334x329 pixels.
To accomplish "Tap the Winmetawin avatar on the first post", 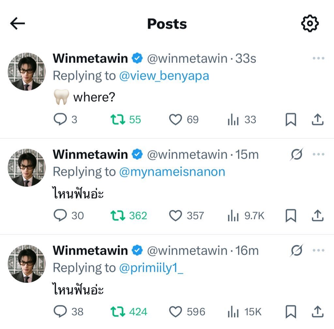I will coord(27,72).
